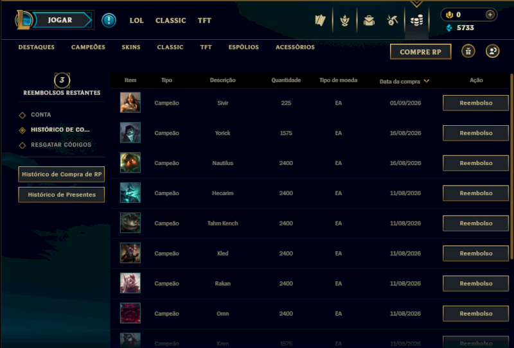Open the SKINS store tab
The image size is (514, 348).
pos(131,47)
